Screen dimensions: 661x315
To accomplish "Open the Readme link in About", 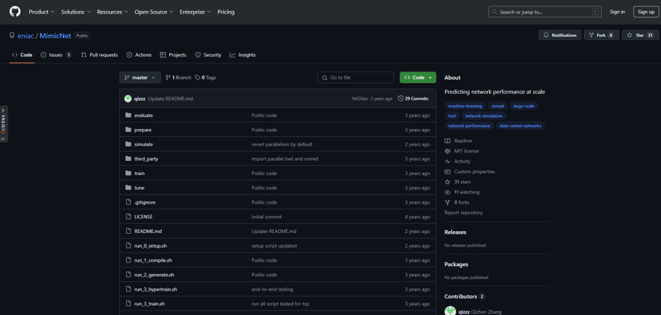I will [x=458, y=141].
